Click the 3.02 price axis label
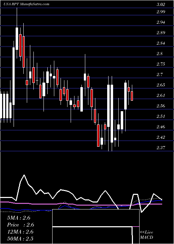This screenshot has width=174, height=244. [161, 4]
